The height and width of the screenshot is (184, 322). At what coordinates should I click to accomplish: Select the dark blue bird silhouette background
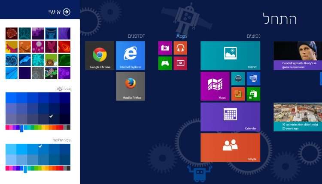(24, 60)
